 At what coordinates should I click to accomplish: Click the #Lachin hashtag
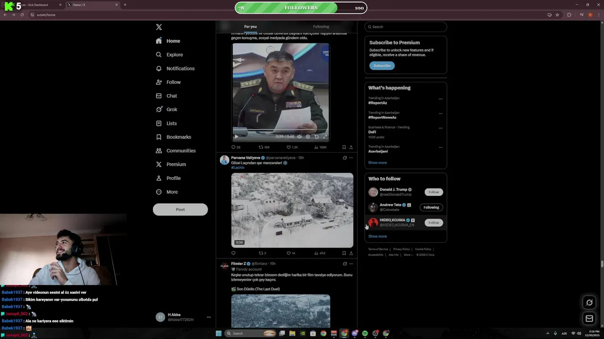click(x=238, y=168)
